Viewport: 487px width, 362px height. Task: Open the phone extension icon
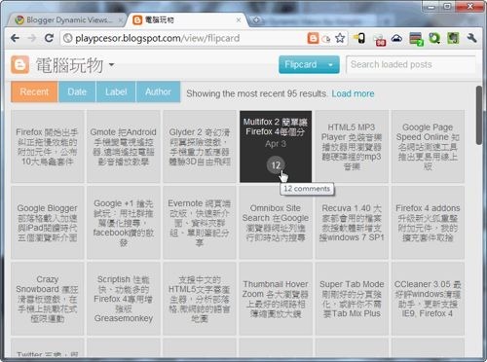coord(359,38)
